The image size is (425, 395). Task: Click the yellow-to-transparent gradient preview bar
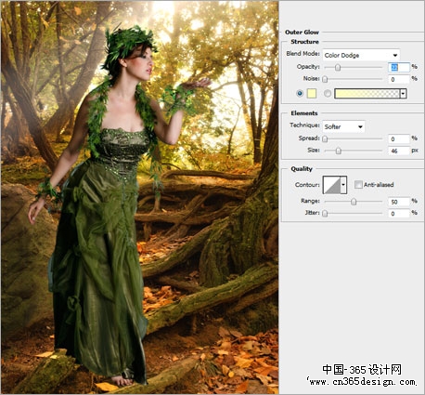pos(367,94)
